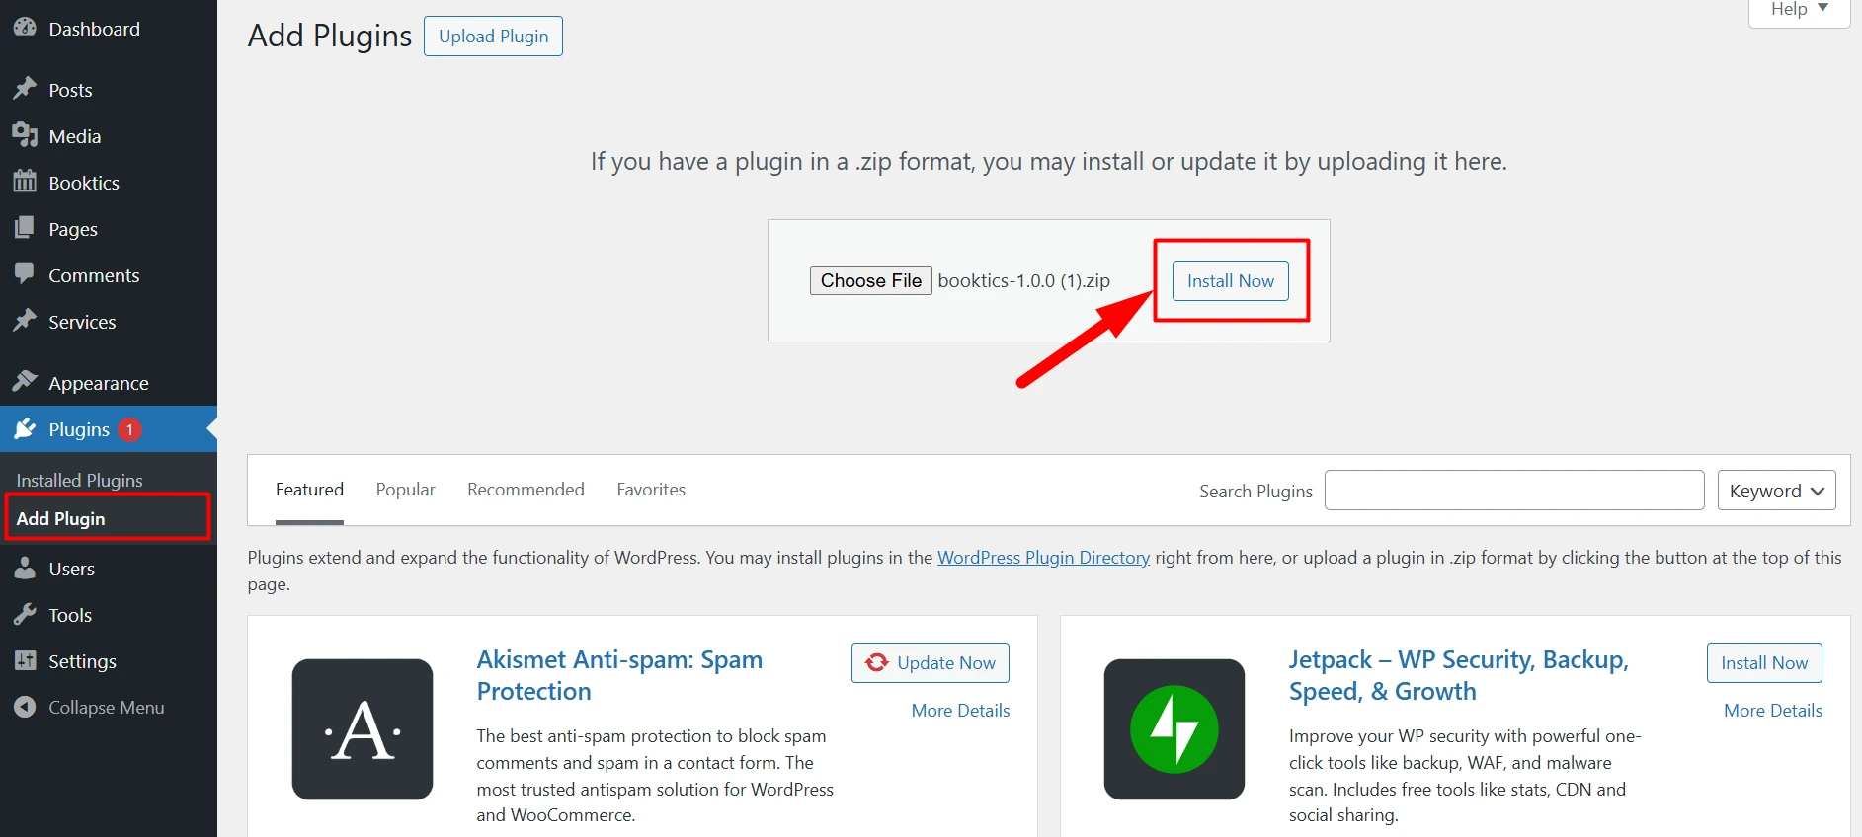Expand the Help dropdown panel
The image size is (1862, 837).
(1799, 10)
